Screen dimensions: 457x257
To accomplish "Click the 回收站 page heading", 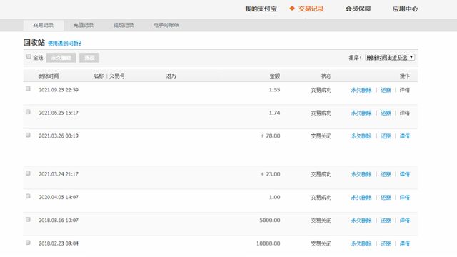I will click(x=34, y=43).
